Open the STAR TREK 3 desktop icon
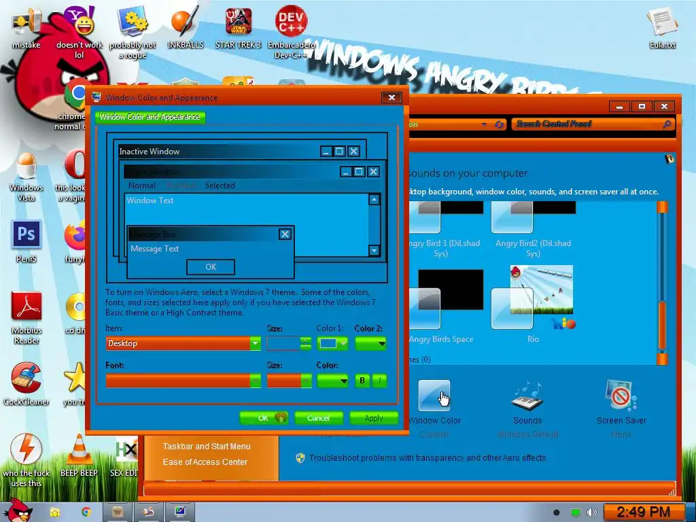Screen dimensions: 696x522 coord(239,27)
